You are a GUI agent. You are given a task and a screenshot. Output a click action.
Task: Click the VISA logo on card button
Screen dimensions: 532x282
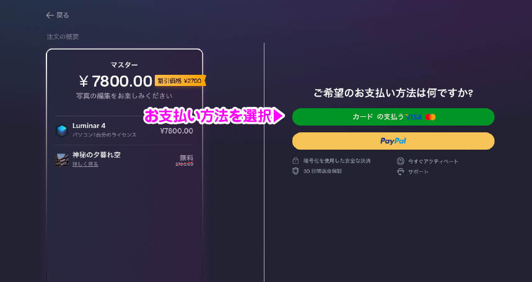414,117
